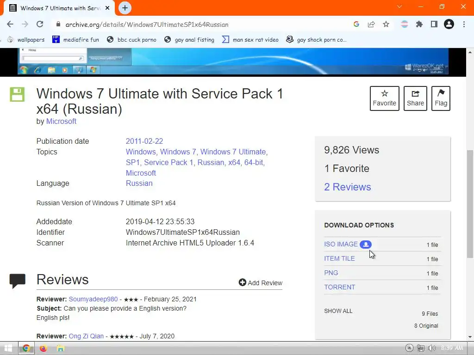
Task: Open reviewer Ong Zi Qian profile
Action: click(x=86, y=337)
